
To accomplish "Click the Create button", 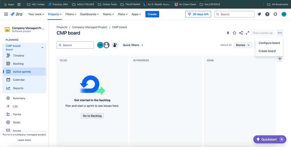I will point(152,14).
